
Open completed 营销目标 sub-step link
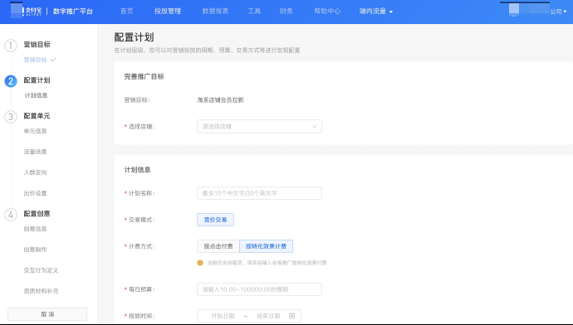(36, 60)
